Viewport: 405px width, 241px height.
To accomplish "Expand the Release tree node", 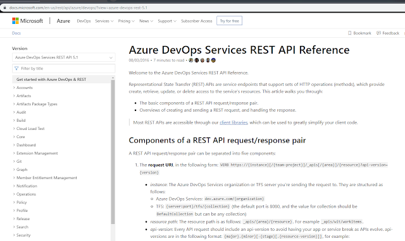I will [x=14, y=219].
